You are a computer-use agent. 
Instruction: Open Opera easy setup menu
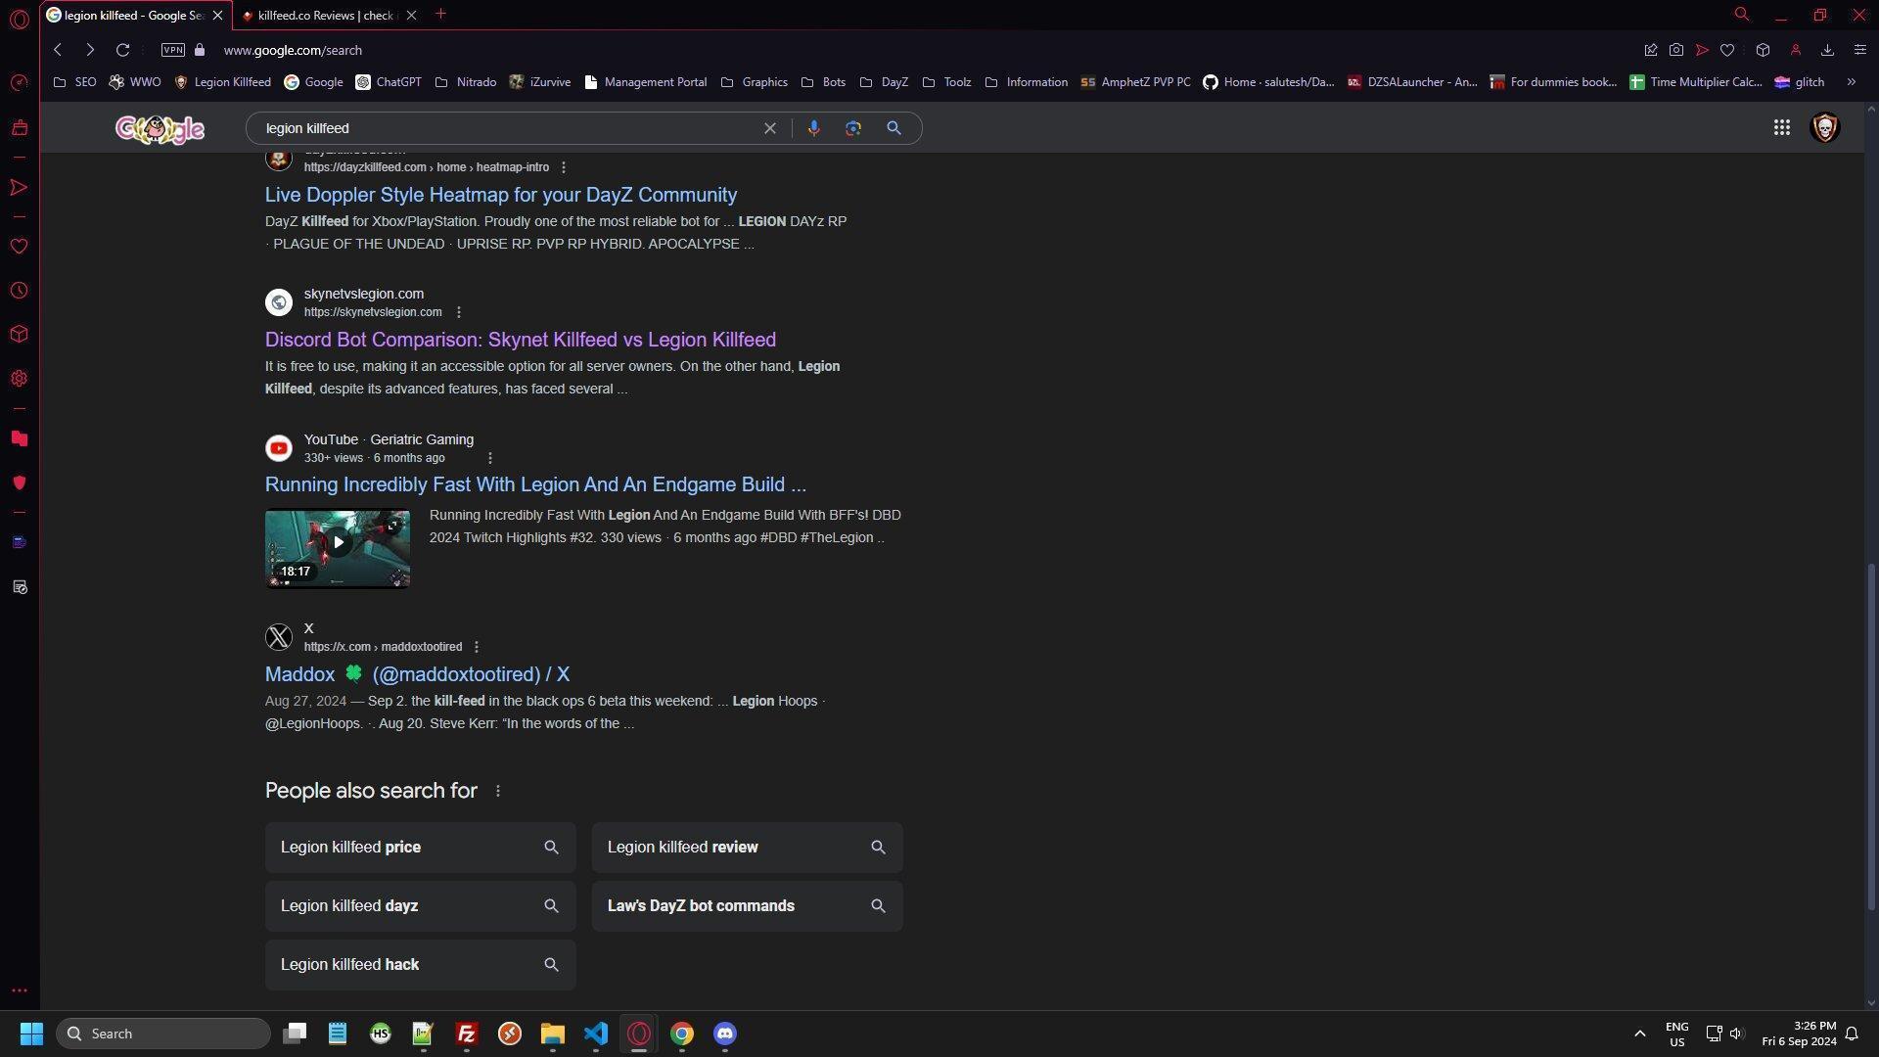[x=1860, y=50]
